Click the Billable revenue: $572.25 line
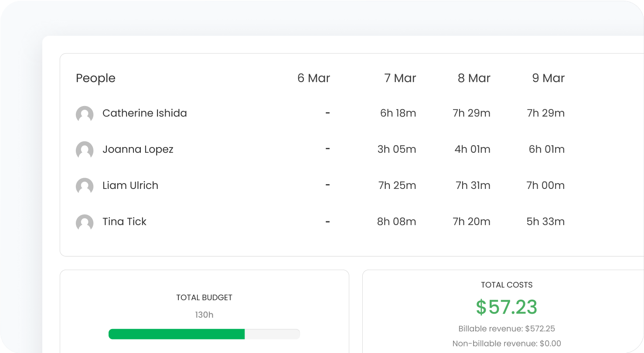Image resolution: width=644 pixels, height=353 pixels. coord(507,329)
